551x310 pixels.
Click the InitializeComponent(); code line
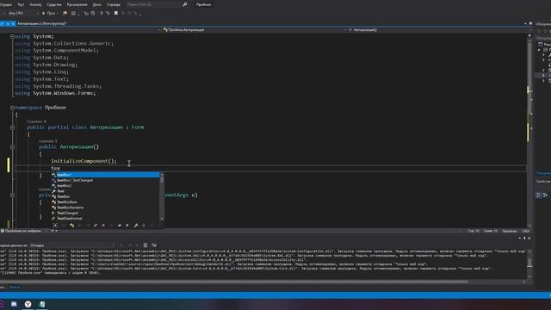pos(84,161)
